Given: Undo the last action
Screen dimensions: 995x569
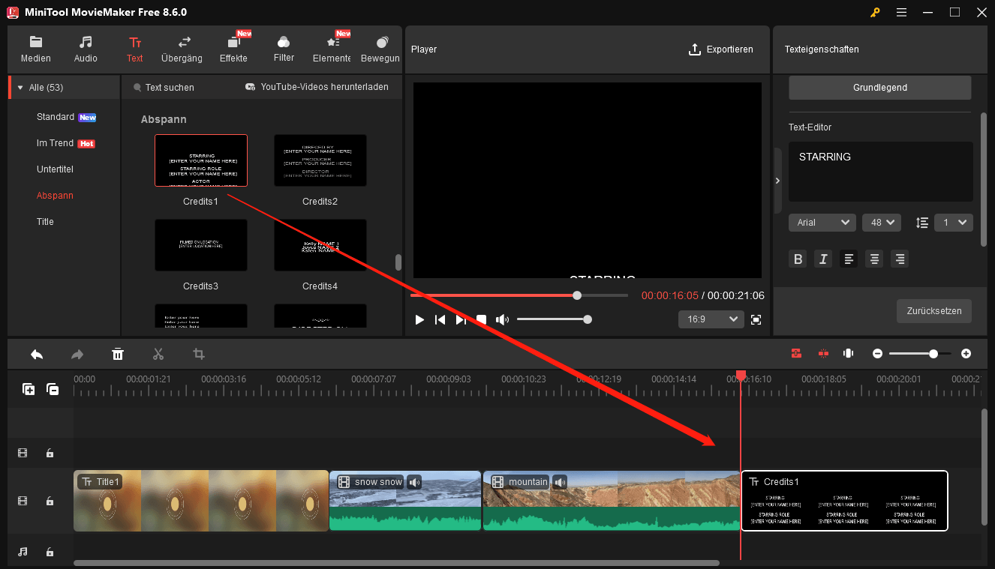Looking at the screenshot, I should [37, 353].
